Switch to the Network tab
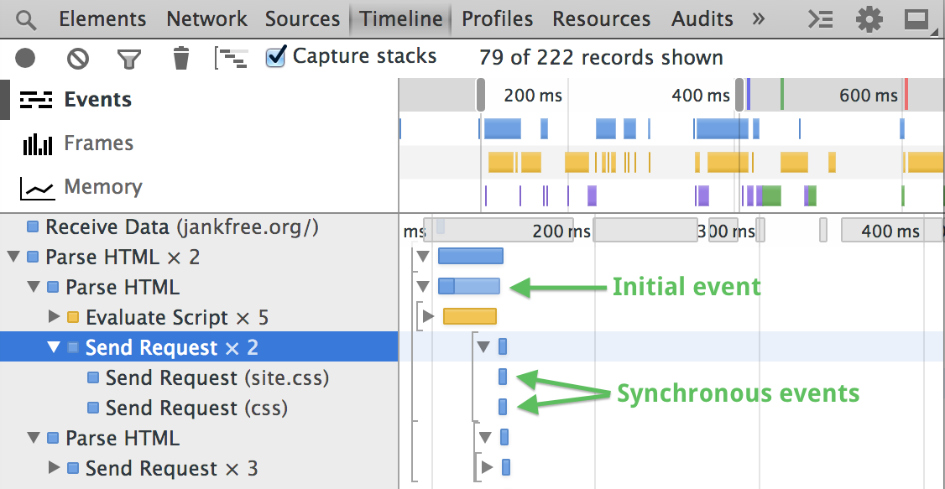The width and height of the screenshot is (945, 489). pos(206,18)
